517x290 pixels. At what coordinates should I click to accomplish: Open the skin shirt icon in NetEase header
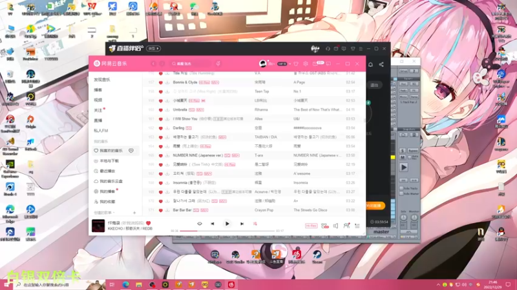coord(296,64)
